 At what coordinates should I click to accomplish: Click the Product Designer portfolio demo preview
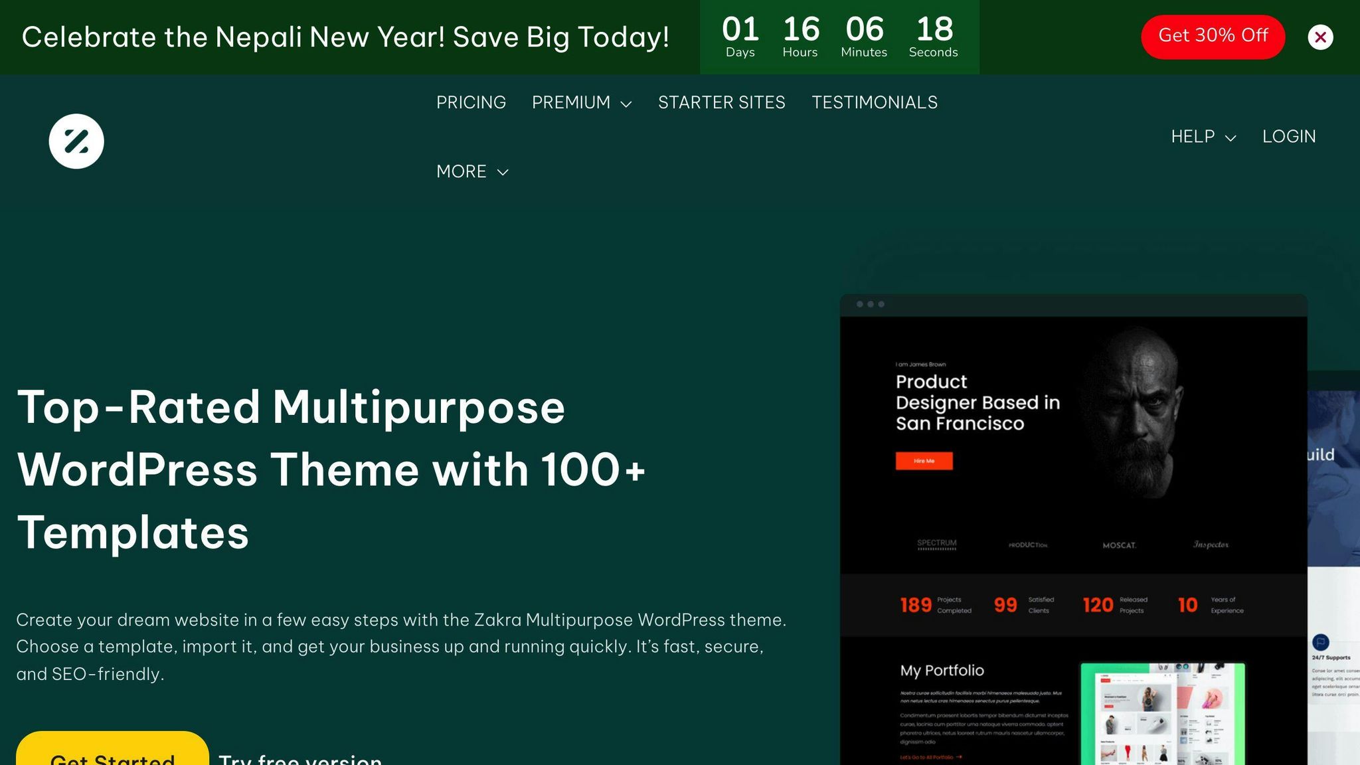point(1073,530)
